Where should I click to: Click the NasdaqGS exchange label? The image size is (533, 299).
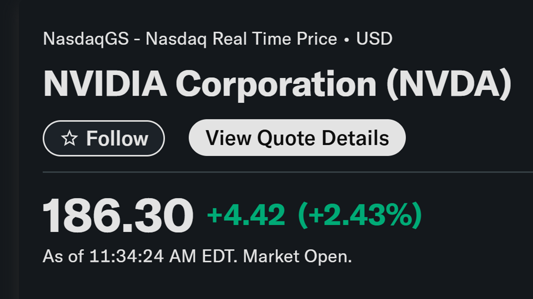[x=86, y=39]
